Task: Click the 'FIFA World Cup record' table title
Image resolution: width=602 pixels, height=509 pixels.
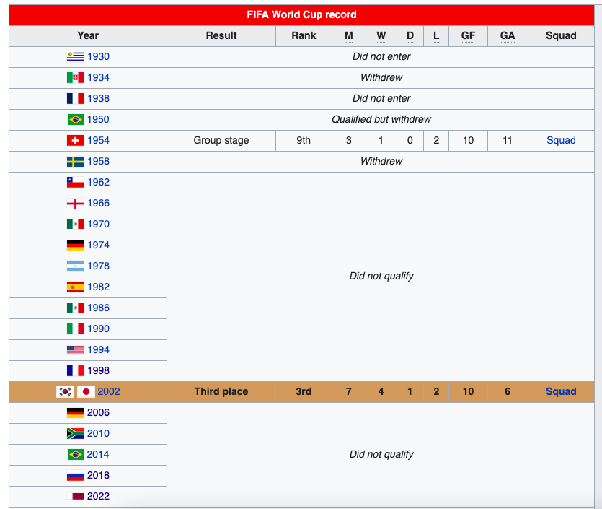Action: point(301,14)
